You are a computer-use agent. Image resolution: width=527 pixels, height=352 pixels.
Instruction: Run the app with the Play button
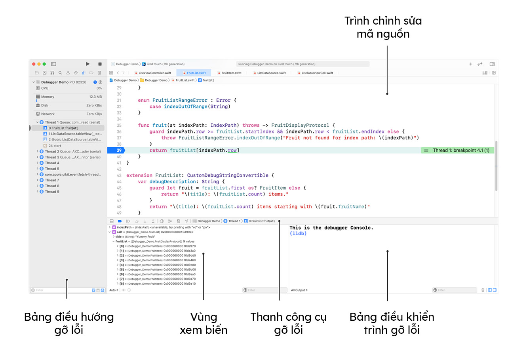pyautogui.click(x=88, y=64)
